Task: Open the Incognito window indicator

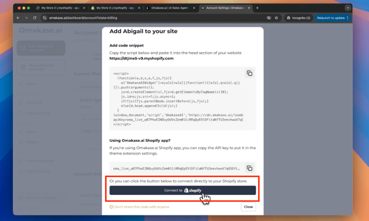Action: coord(298,18)
